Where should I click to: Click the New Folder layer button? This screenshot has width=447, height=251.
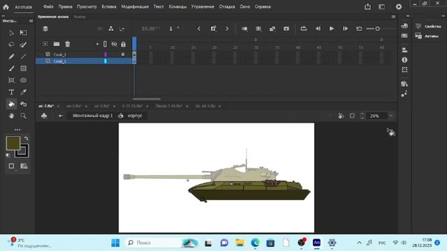tap(57, 44)
